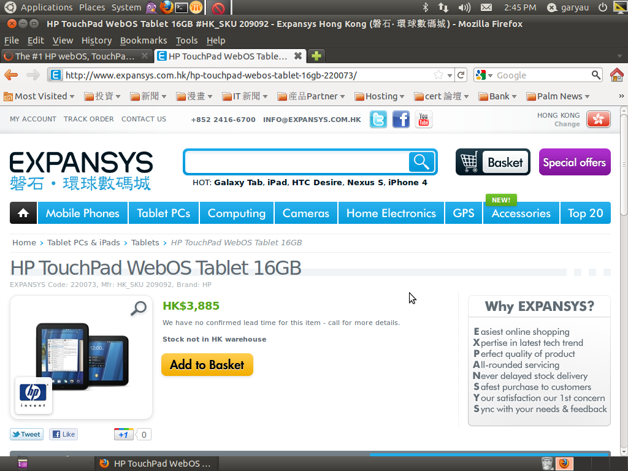Image resolution: width=628 pixels, height=471 pixels.
Task: Click the Firefox address bar
Action: (248, 75)
